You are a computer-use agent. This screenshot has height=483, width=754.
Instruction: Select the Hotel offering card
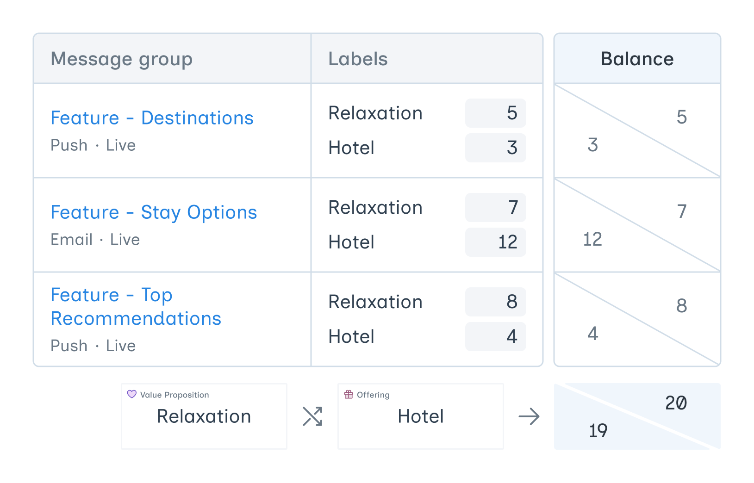point(421,416)
